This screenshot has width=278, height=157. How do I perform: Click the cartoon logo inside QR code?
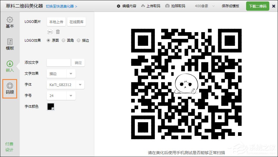pos(186,84)
